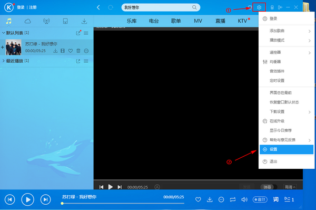Share the 最近播放 list
316x210 pixels.
coord(78,61)
